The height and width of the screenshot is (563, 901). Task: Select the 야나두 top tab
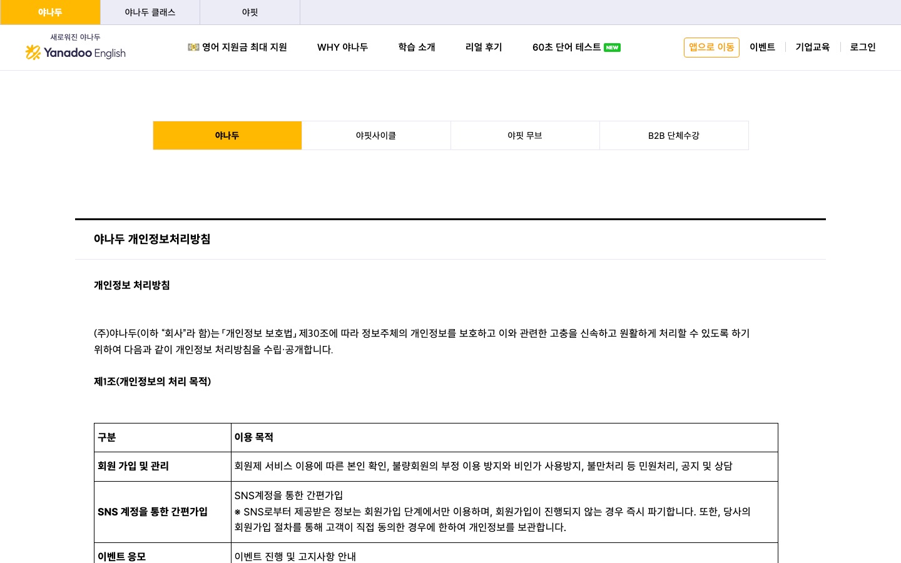pyautogui.click(x=50, y=12)
